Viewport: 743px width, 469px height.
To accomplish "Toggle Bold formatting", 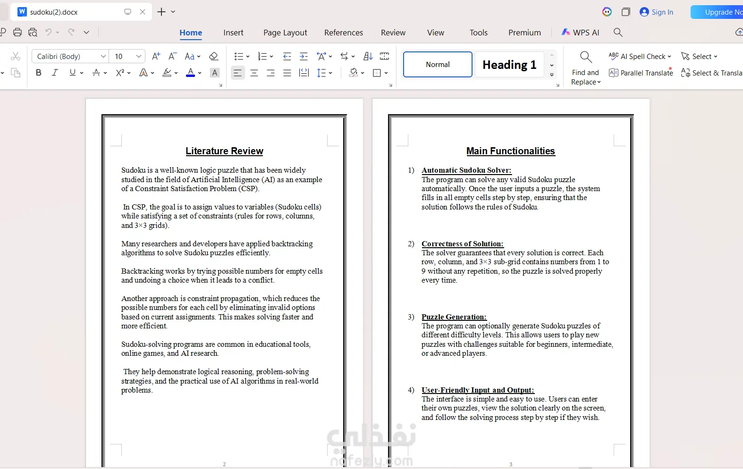I will 39,73.
